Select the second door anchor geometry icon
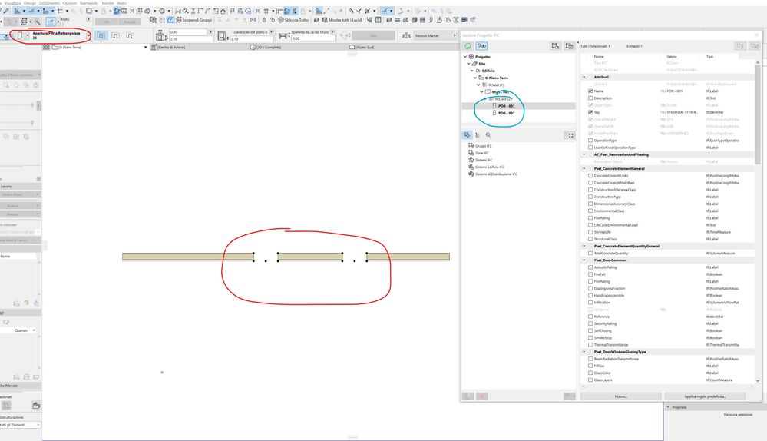 coord(115,36)
